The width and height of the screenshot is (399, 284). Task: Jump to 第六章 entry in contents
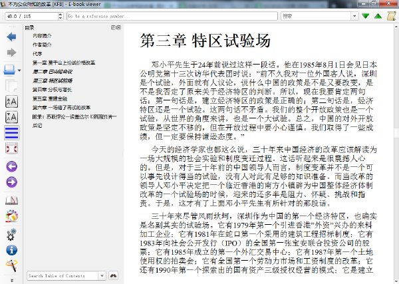click(61, 108)
